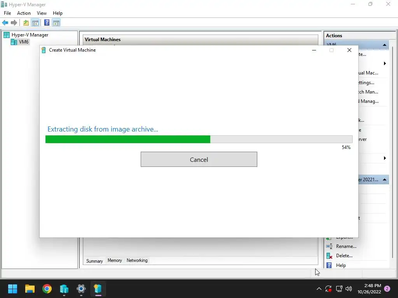Click the 54% progress label
Screen dimensions: 398x298
[x=346, y=147]
